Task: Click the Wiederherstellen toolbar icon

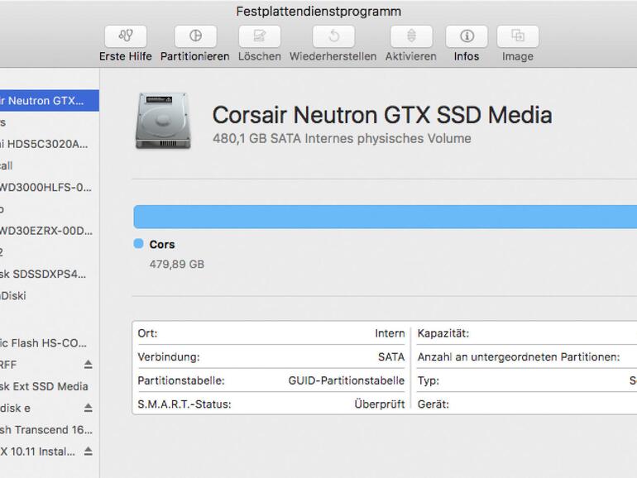Action: point(333,36)
